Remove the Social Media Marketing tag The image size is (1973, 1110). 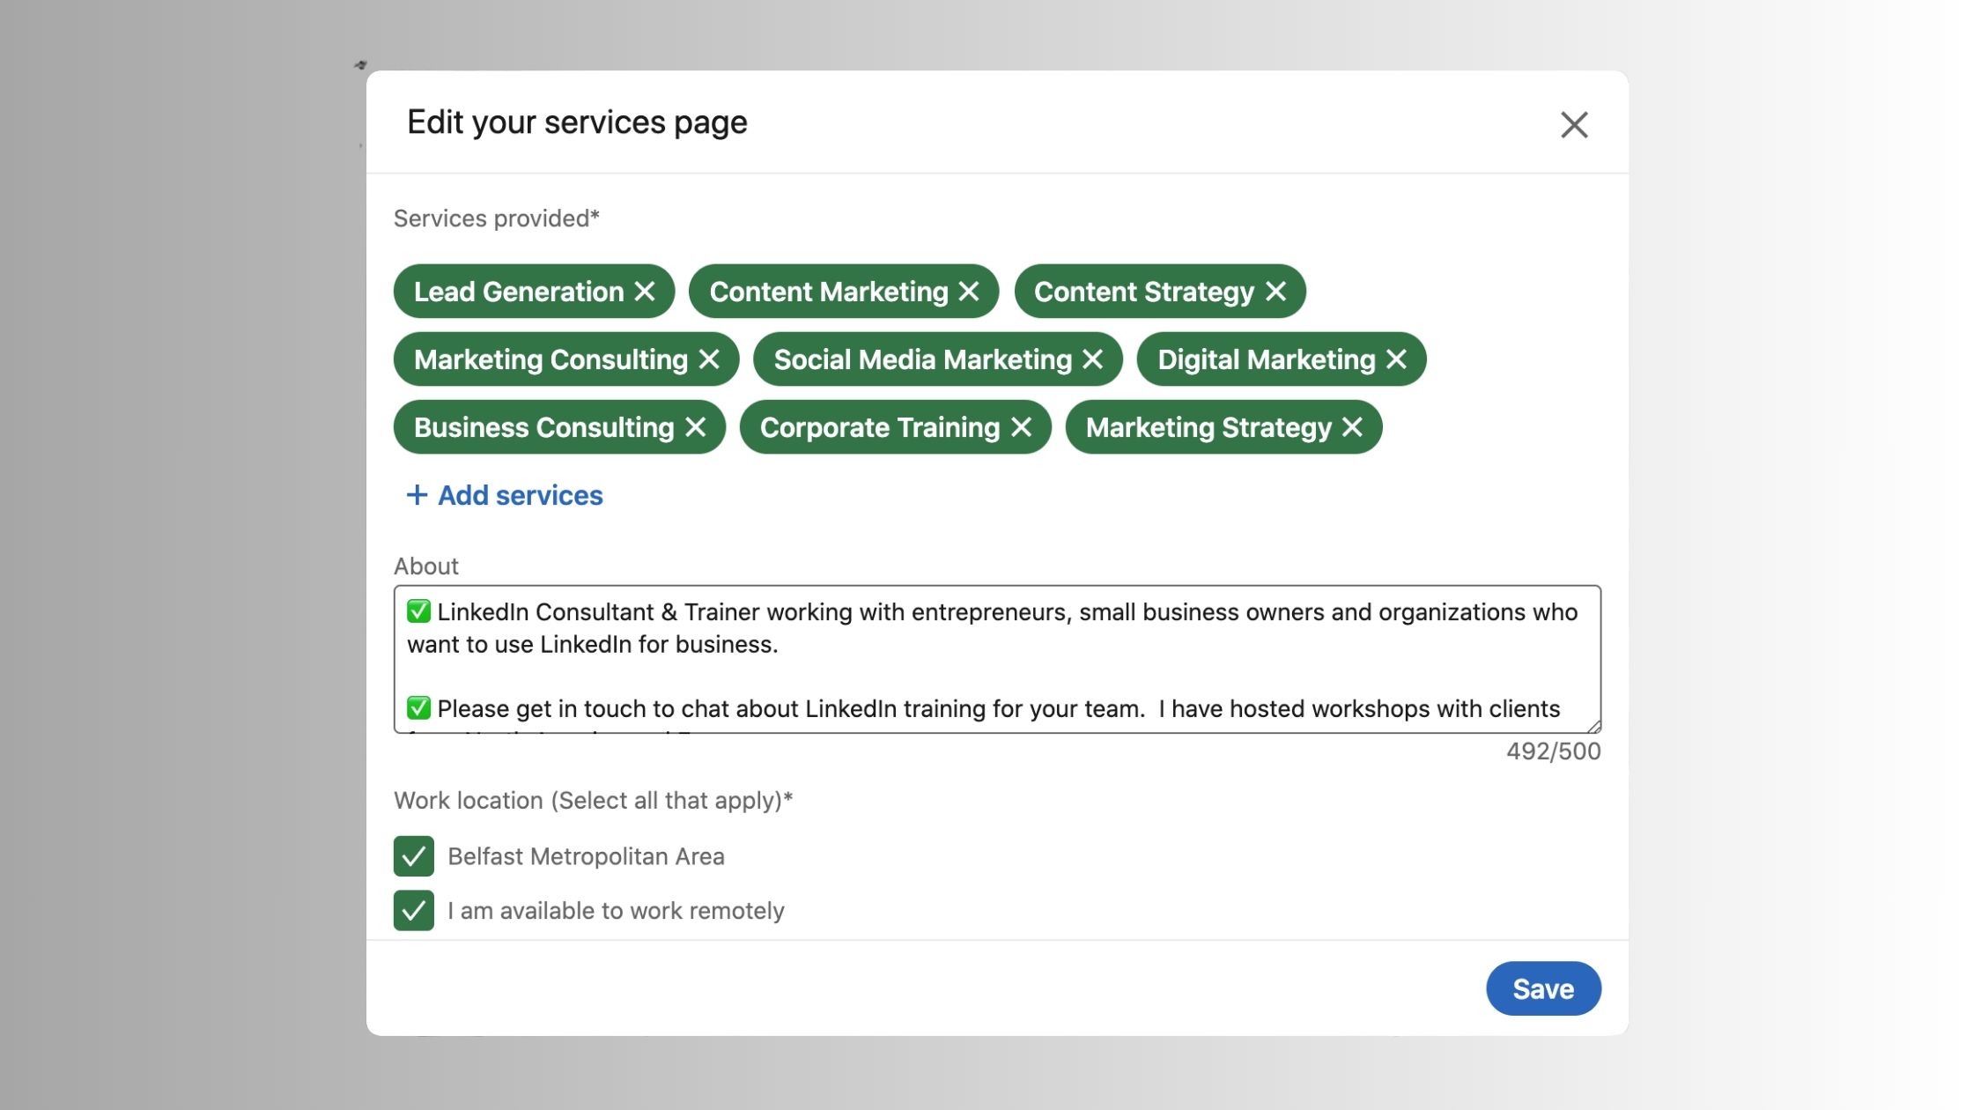1093,359
